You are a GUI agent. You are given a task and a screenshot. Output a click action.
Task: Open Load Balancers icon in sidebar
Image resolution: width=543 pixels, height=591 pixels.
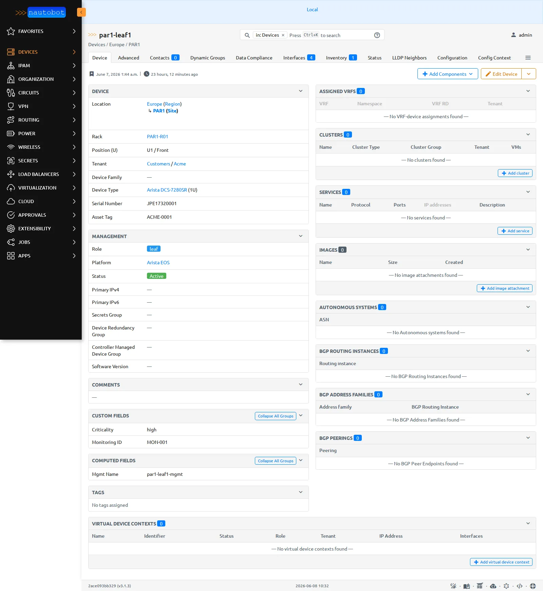[x=11, y=174]
